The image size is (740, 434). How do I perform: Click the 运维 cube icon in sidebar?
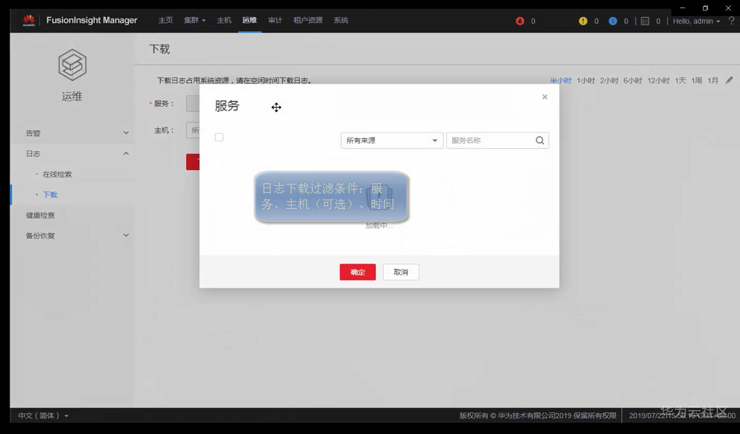[x=72, y=65]
